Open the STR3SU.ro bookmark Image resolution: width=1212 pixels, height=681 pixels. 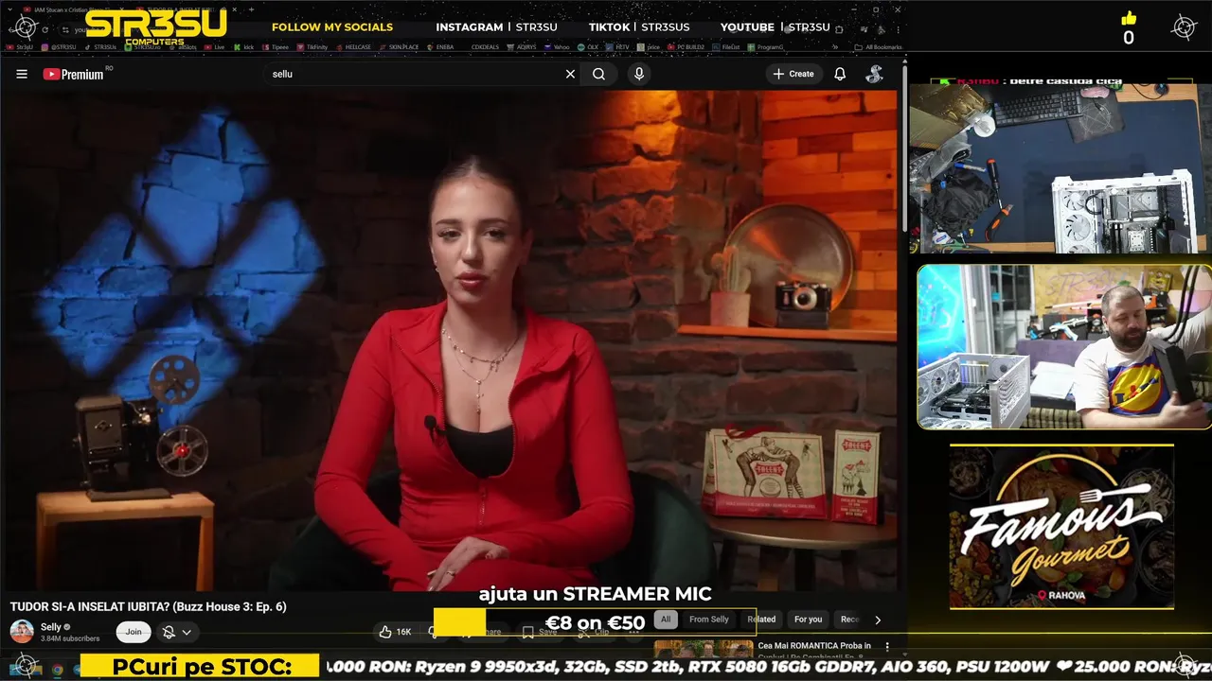coord(142,46)
